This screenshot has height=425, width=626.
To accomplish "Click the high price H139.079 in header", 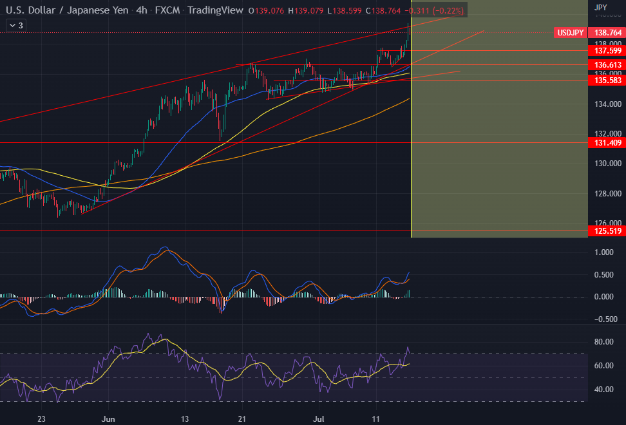I will click(x=305, y=11).
